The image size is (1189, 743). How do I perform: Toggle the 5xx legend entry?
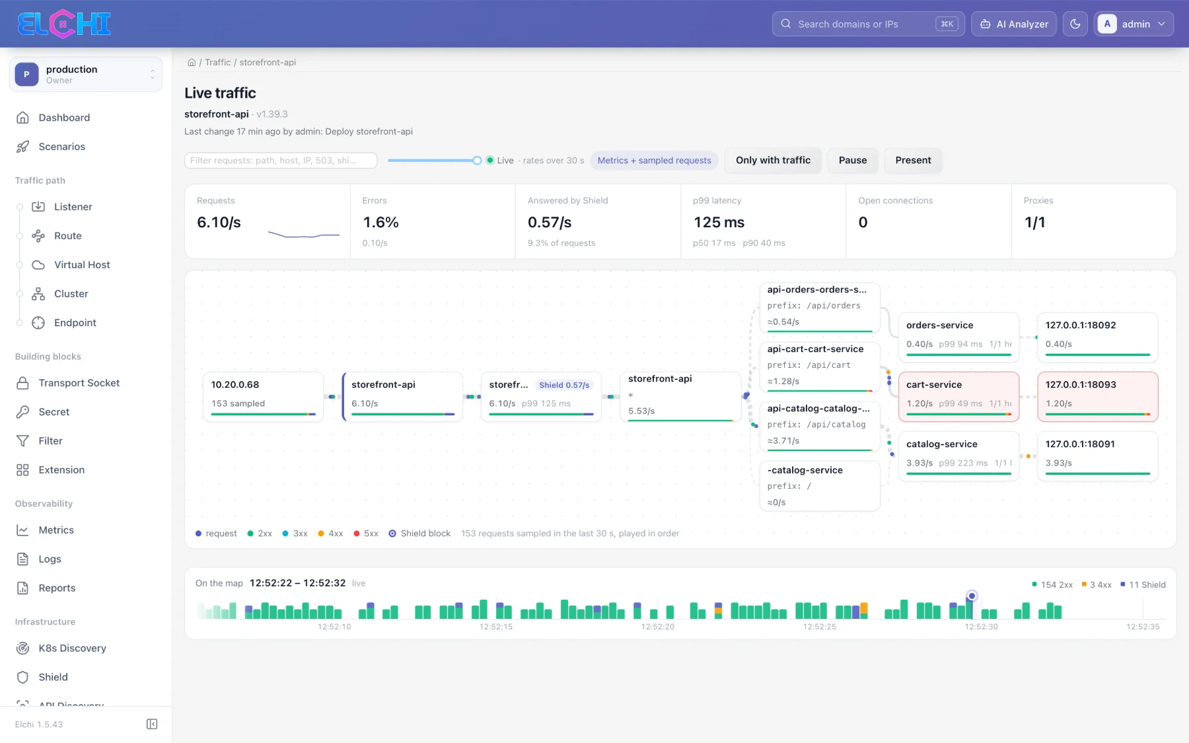coord(366,534)
